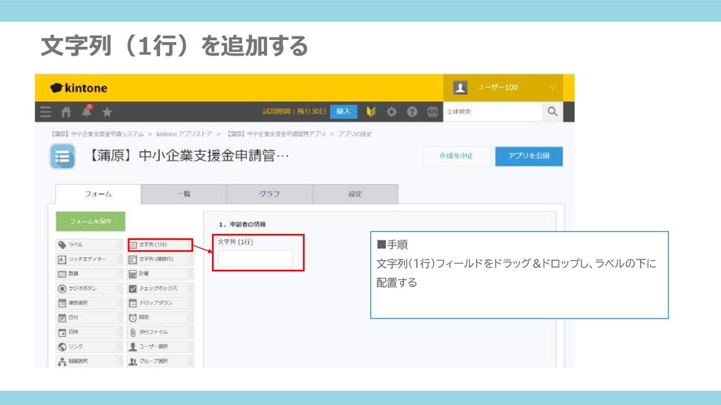Click the blue app list icon beside title

[x=62, y=157]
